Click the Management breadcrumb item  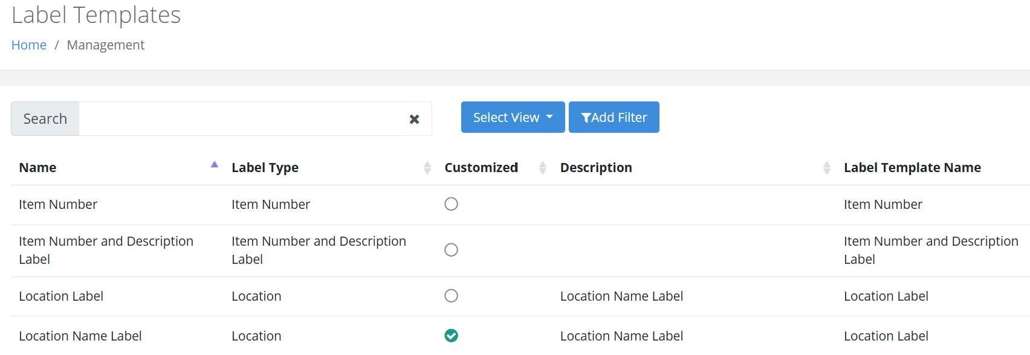pyautogui.click(x=105, y=45)
